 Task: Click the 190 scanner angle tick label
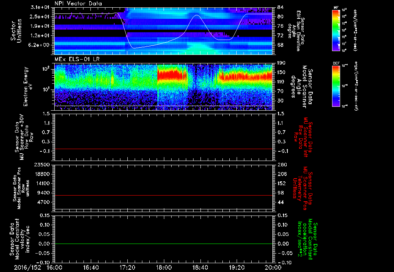tap(282, 63)
